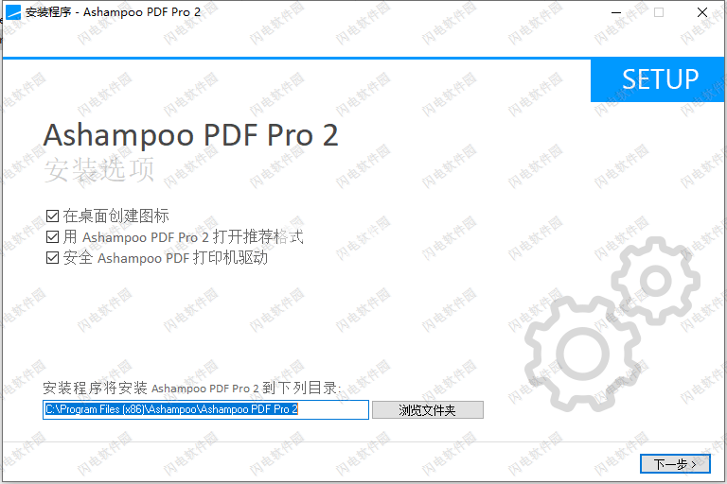Click the 安装程序将安装 directory label

tap(192, 388)
